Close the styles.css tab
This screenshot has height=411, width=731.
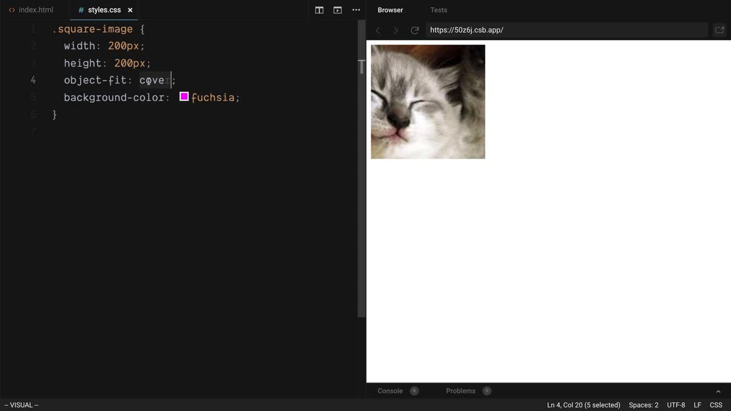coord(130,10)
